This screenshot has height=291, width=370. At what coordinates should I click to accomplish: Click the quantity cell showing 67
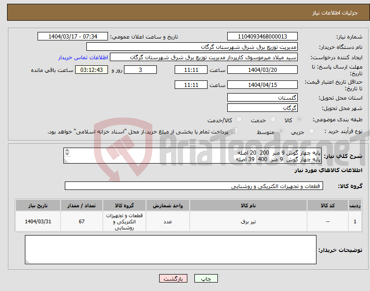click(81, 221)
